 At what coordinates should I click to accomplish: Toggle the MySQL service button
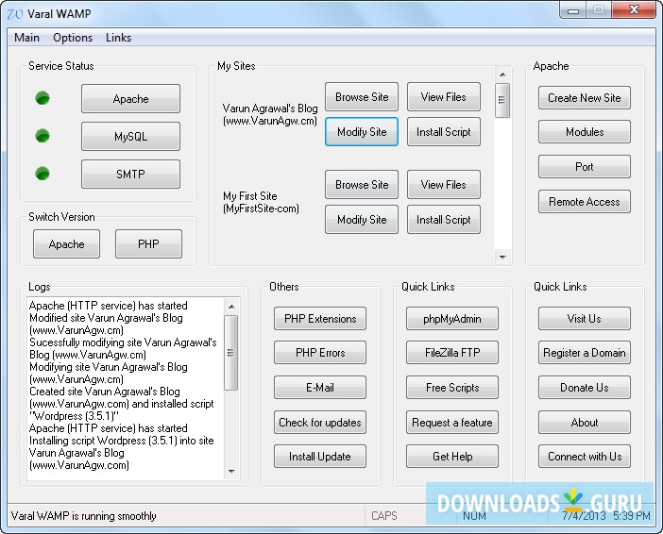[130, 136]
